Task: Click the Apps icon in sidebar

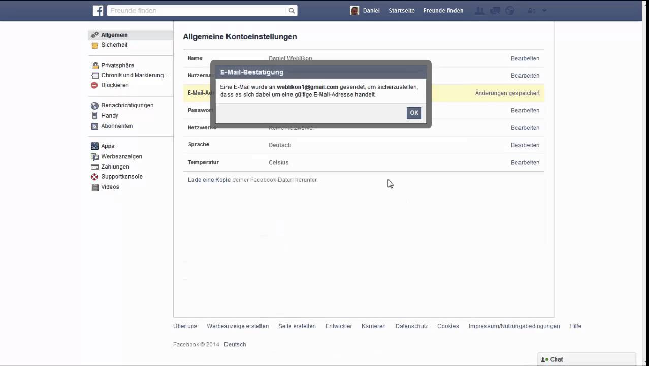Action: click(x=94, y=146)
